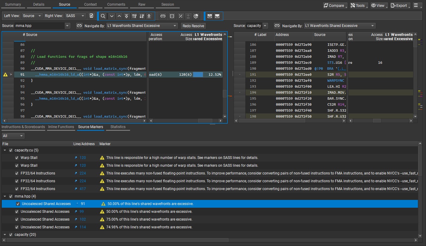426x246 pixels.
Task: Click the percent toggle icon in toolbar
Action: click(180, 16)
